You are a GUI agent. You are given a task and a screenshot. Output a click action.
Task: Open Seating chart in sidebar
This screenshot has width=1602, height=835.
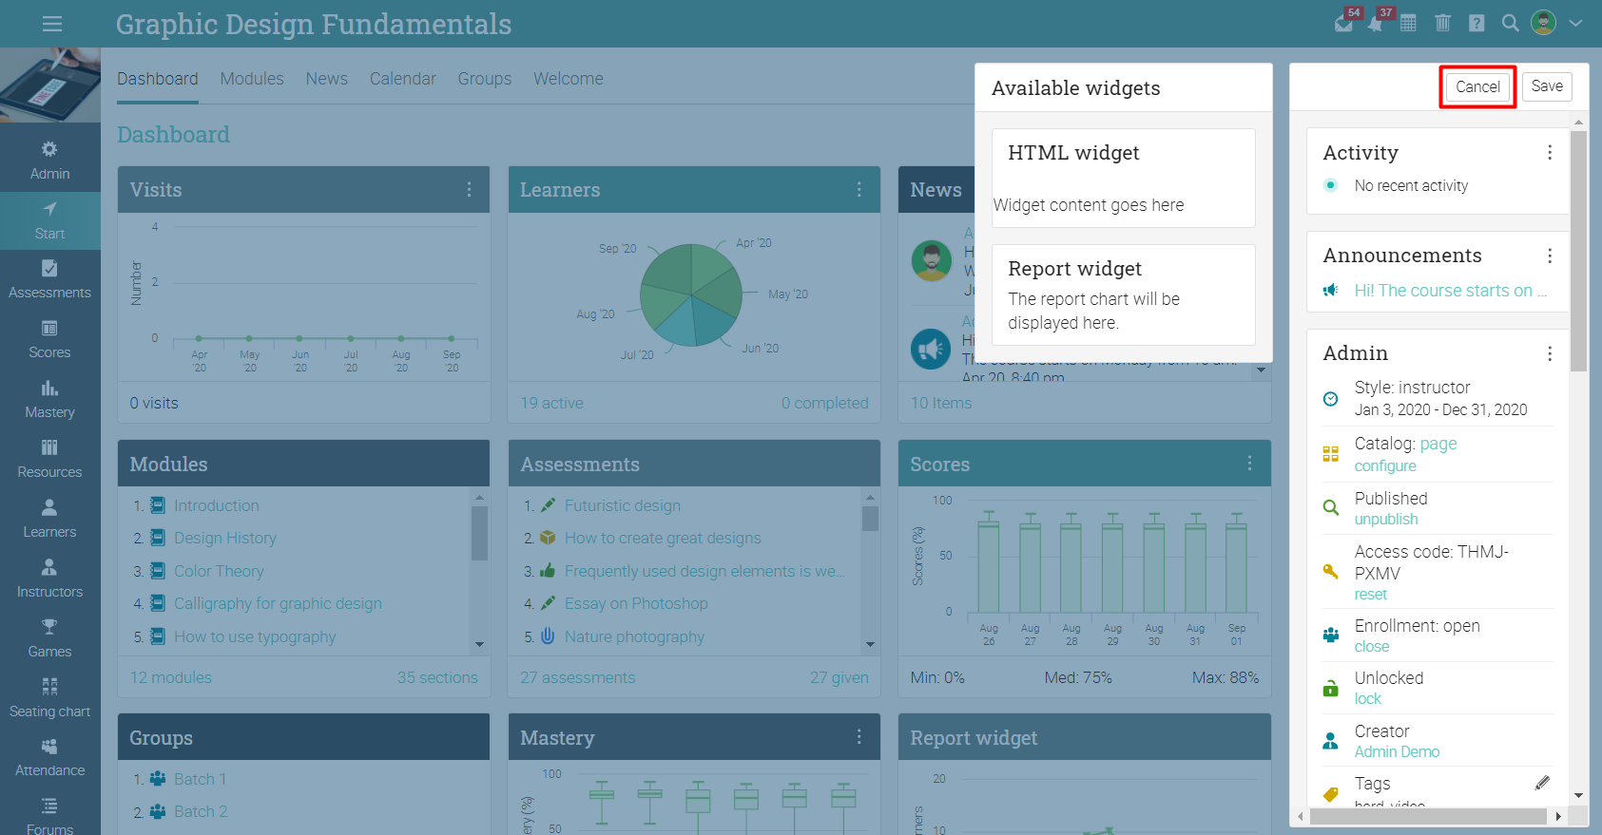pyautogui.click(x=49, y=699)
